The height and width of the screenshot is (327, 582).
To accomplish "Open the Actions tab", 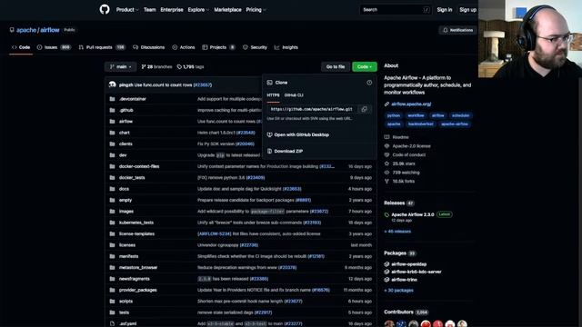I will 184,47.
